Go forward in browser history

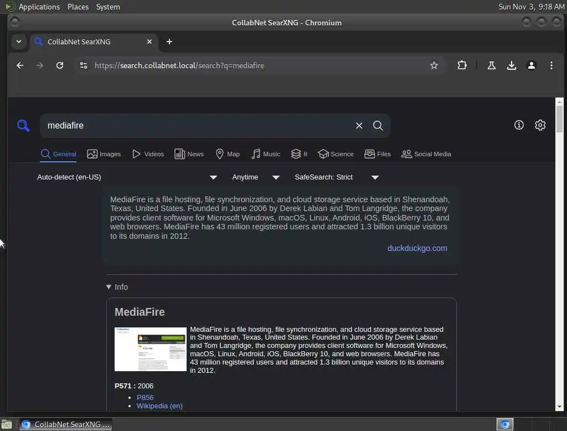[40, 65]
